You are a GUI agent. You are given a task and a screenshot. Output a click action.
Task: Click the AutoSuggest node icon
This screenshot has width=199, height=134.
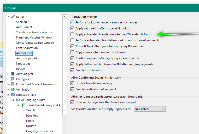(13, 74)
